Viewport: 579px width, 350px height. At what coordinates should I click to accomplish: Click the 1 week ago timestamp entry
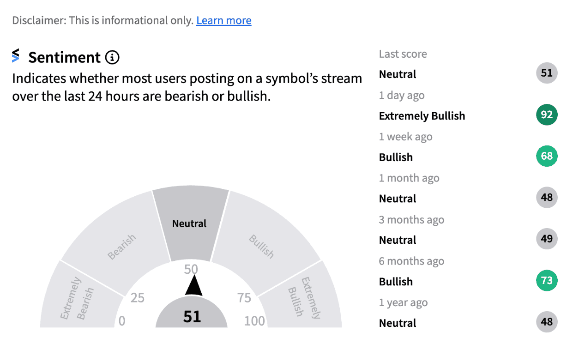[405, 136]
